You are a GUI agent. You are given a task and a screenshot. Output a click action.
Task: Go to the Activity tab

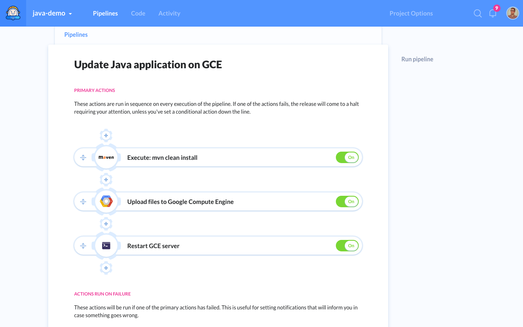pos(169,13)
